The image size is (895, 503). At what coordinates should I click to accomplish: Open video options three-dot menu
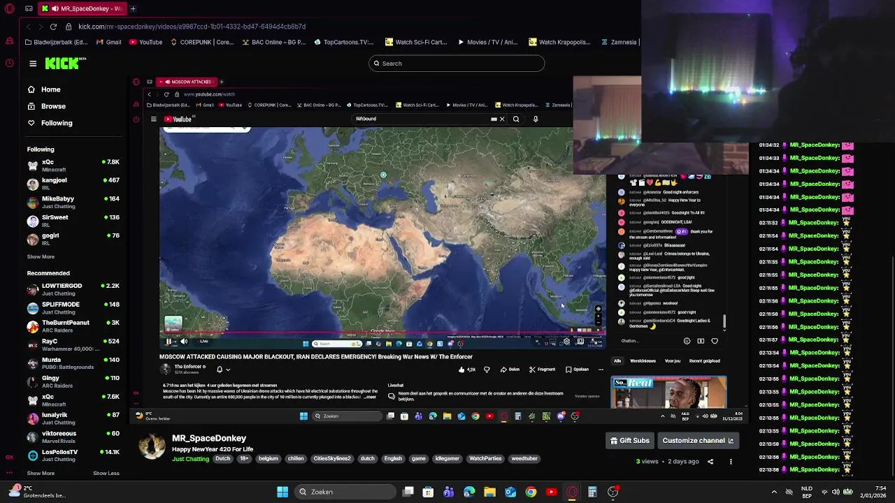point(731,462)
